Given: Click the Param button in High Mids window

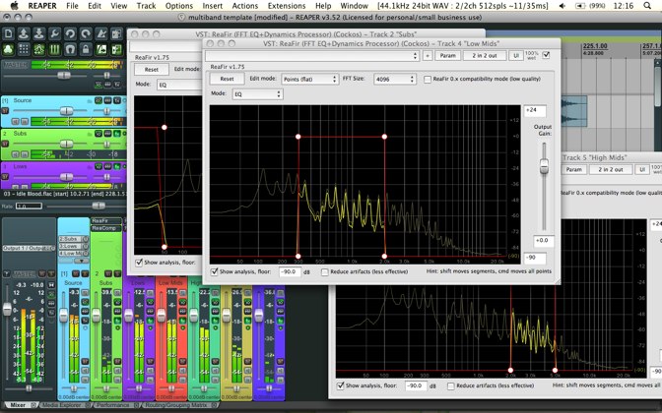Looking at the screenshot, I should (x=573, y=169).
